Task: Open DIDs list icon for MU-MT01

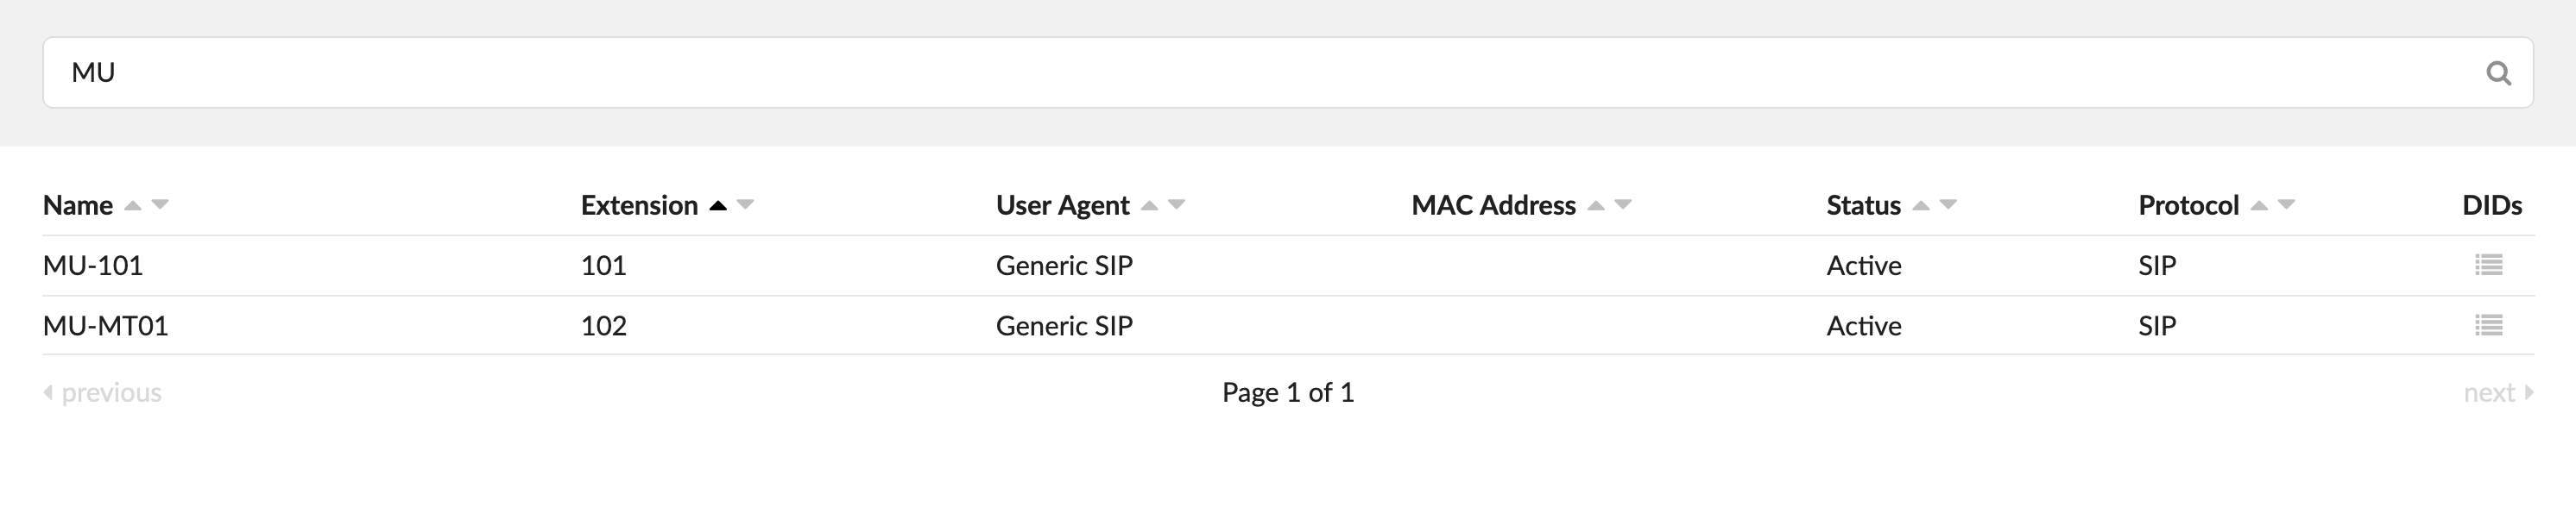Action: click(2488, 325)
